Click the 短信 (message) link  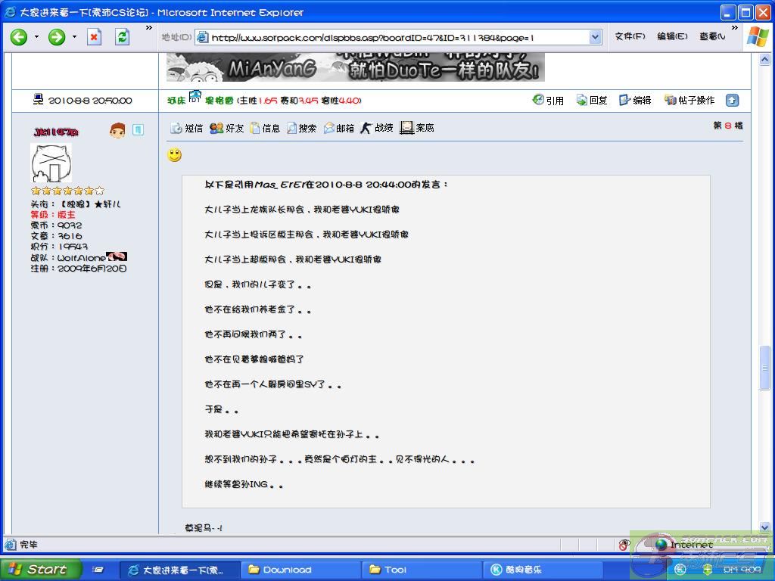(187, 128)
